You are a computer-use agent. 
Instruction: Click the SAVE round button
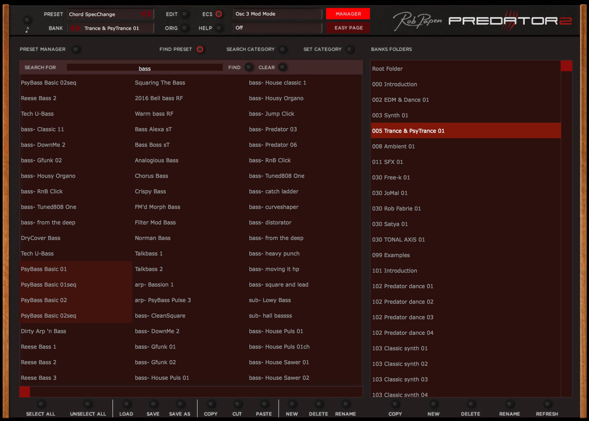pos(153,404)
